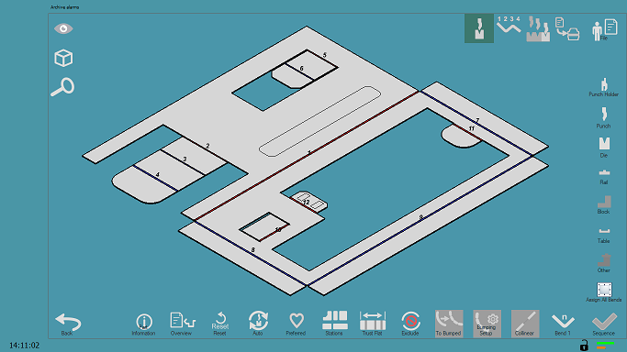Open the document to print icon
Screen dimensions: 627x352
567,28
